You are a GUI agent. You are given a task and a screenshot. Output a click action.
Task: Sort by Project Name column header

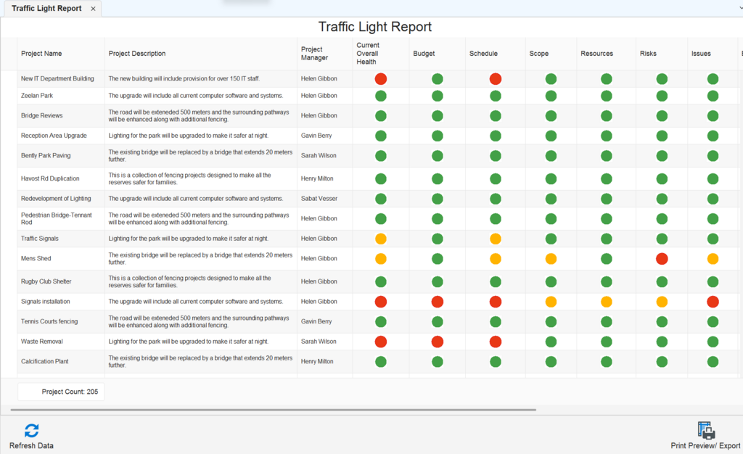[41, 54]
